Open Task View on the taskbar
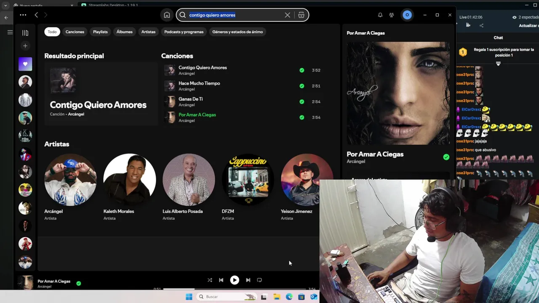Viewport: 539px width, 303px height. click(264, 297)
